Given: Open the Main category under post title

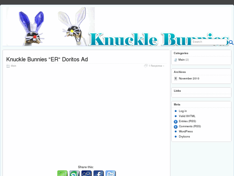Looking at the screenshot, I should (x=14, y=66).
